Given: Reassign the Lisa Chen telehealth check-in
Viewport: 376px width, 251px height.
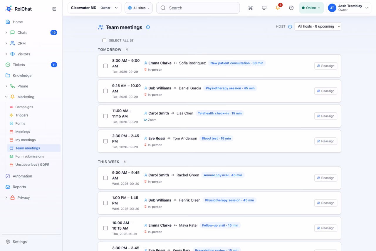Looking at the screenshot, I should 325,116.
